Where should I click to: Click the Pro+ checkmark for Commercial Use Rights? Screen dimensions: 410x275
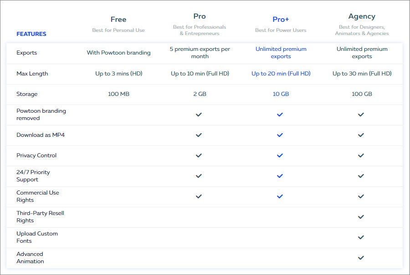click(x=280, y=196)
